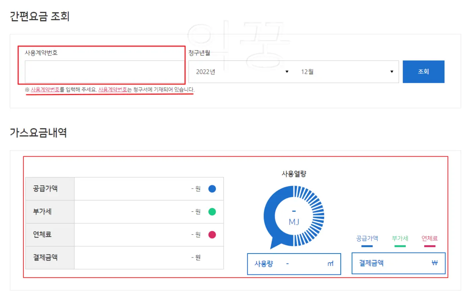Select the 공급가액 legend marker near the chart
Viewport: 468px width, 306px height.
367,246
